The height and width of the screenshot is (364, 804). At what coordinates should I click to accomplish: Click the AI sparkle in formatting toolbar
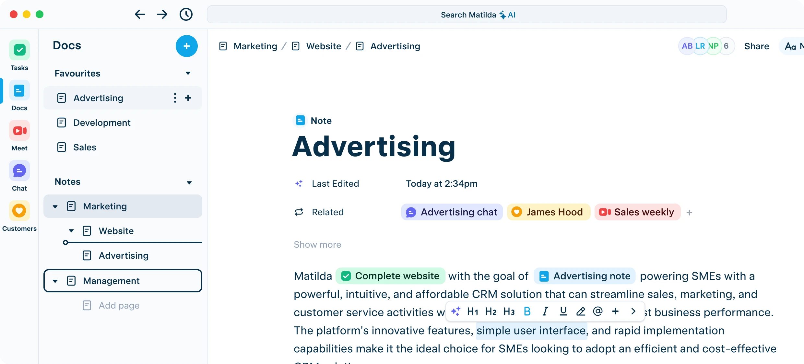coord(456,311)
